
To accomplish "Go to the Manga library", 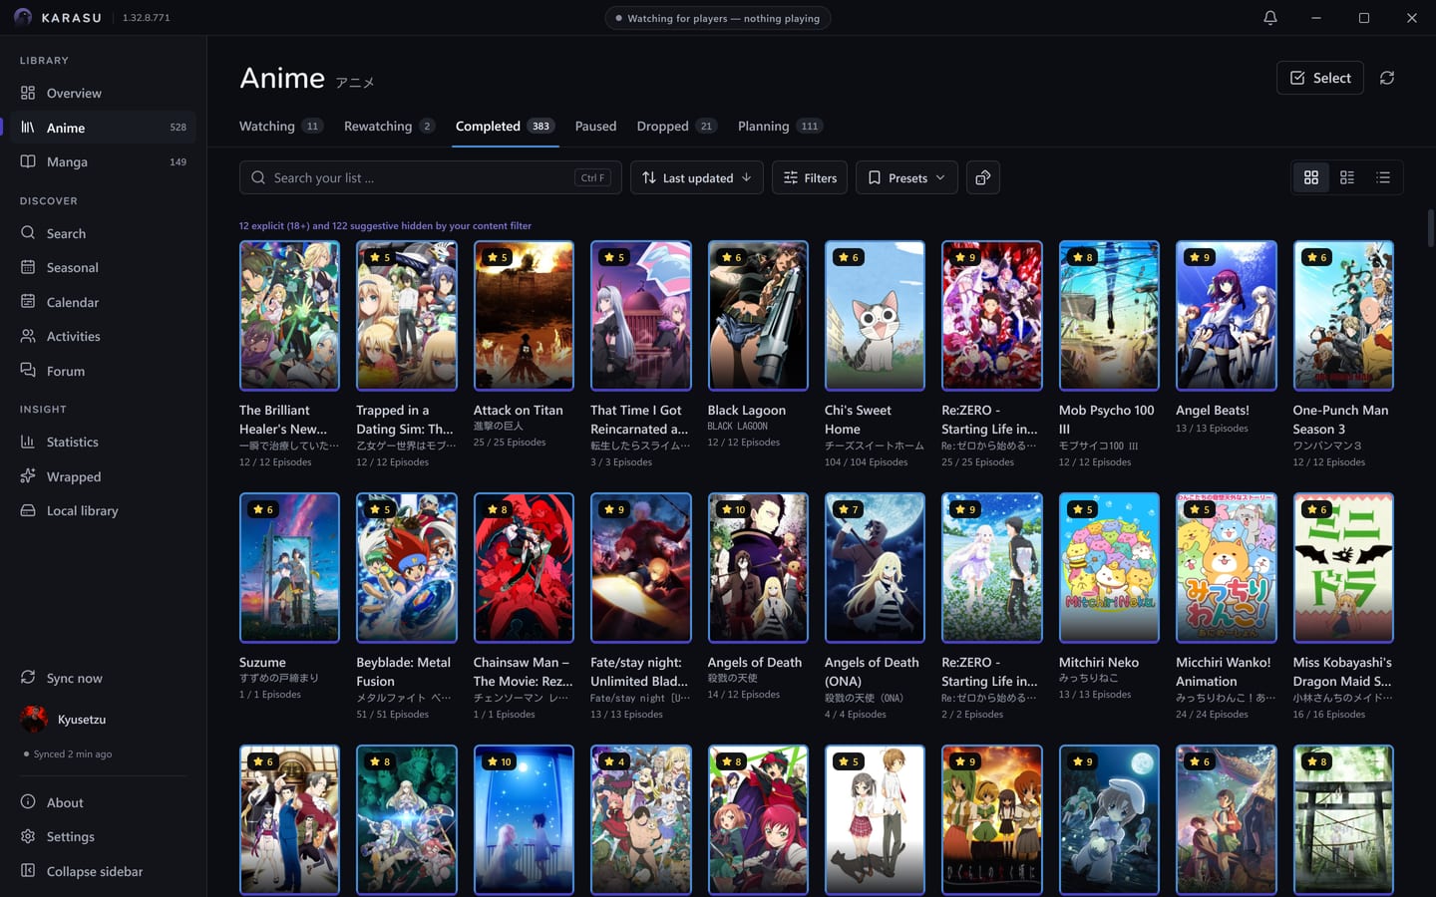I will pos(103,161).
